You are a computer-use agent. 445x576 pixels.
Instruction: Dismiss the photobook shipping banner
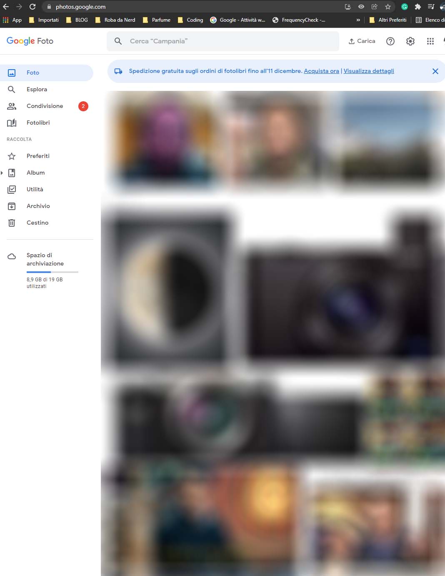435,71
